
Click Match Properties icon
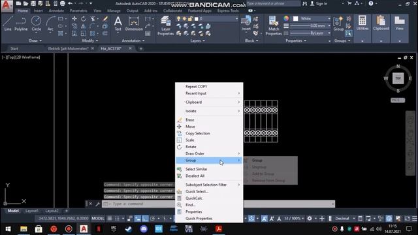[274, 25]
